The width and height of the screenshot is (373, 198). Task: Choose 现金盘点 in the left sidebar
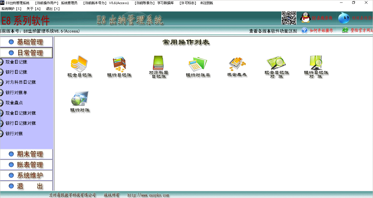[x=14, y=103]
